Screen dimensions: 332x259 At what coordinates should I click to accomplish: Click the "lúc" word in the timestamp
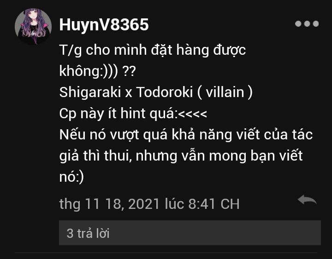click(174, 204)
